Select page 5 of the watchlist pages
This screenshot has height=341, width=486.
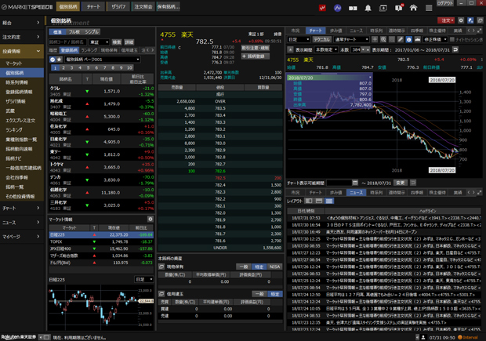[88, 67]
